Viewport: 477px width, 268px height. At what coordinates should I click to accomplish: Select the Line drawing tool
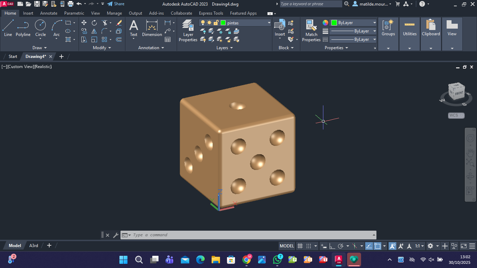click(8, 28)
